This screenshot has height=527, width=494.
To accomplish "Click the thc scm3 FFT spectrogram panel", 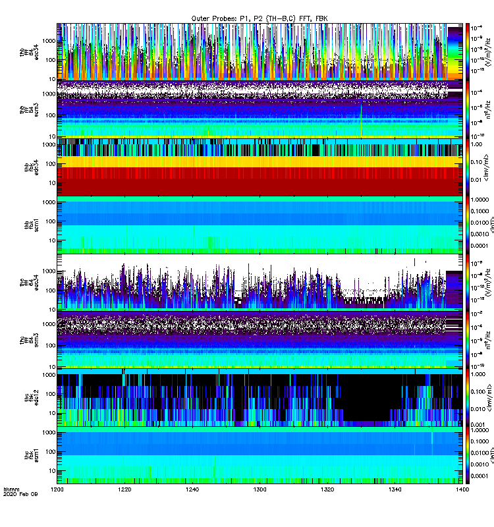I will pyautogui.click(x=260, y=340).
